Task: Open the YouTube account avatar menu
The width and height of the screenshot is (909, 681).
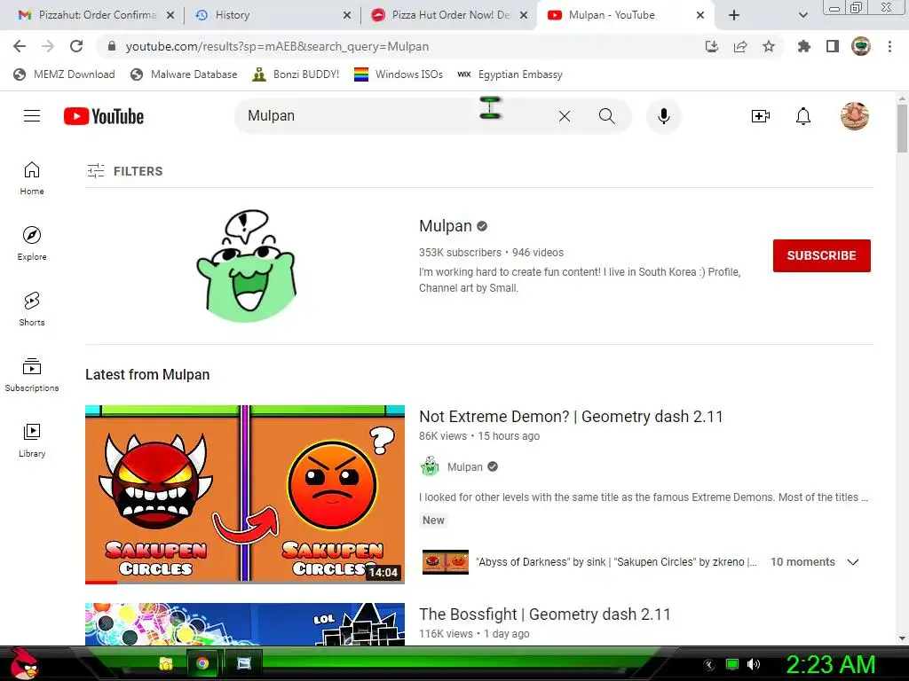Action: [x=855, y=116]
